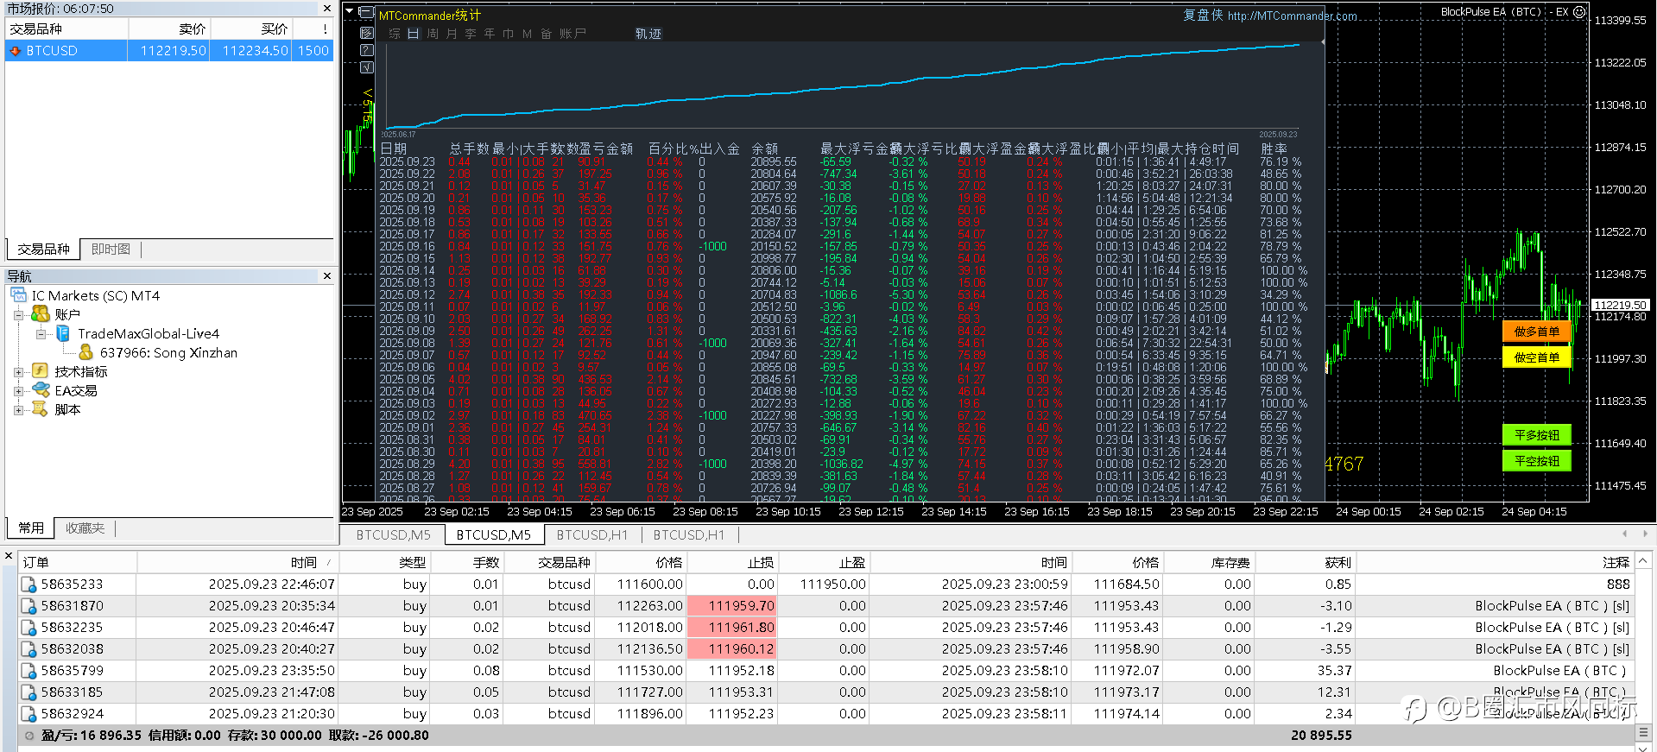The image size is (1657, 752).
Task: Select the BTCUSD row in market watch
Action: click(x=52, y=51)
